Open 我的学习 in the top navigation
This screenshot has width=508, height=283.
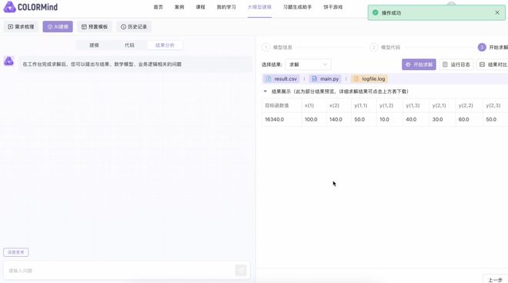pyautogui.click(x=226, y=7)
